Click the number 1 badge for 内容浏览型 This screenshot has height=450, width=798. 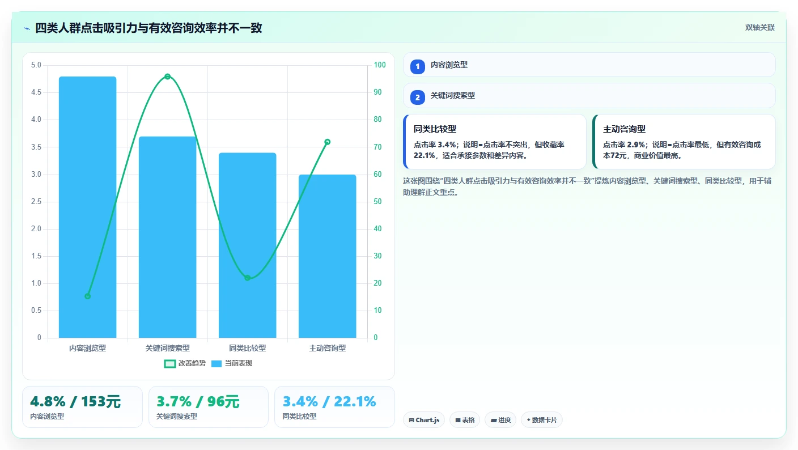[x=418, y=67]
